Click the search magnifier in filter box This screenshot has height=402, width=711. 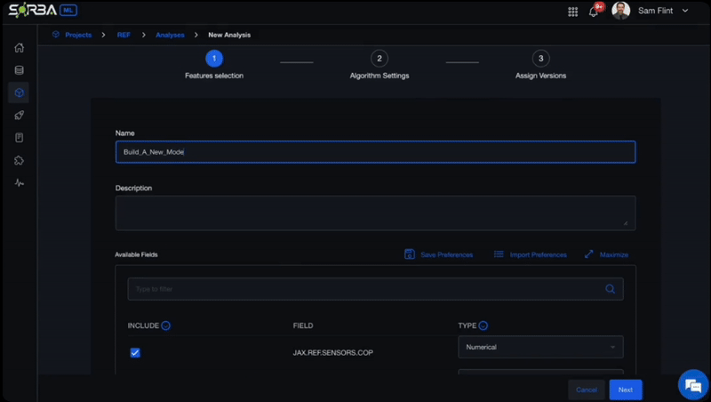[x=610, y=289]
